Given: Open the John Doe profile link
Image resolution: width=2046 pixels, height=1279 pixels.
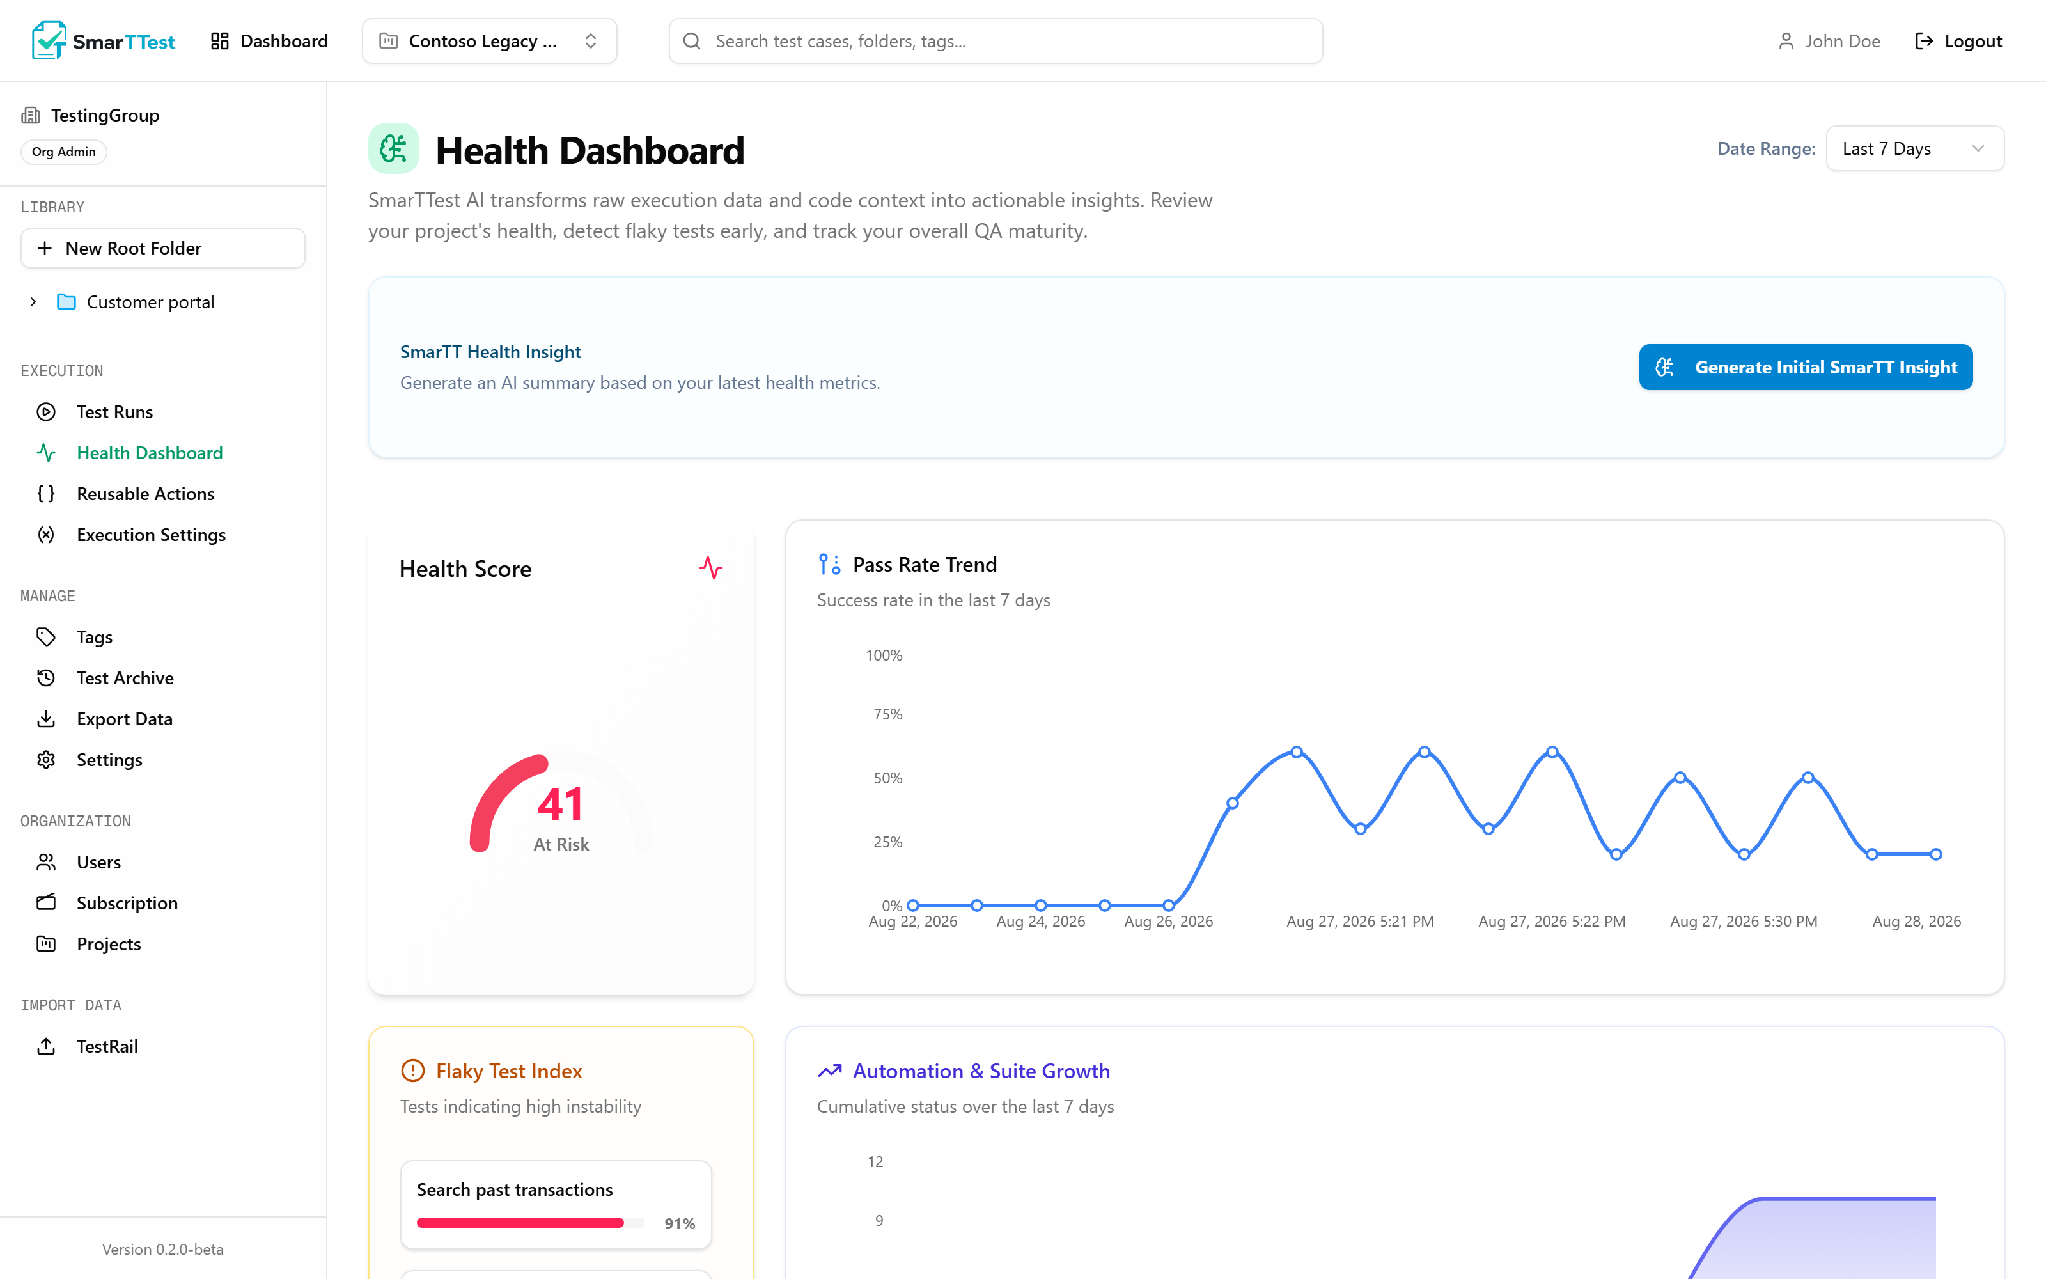Looking at the screenshot, I should coord(1829,40).
